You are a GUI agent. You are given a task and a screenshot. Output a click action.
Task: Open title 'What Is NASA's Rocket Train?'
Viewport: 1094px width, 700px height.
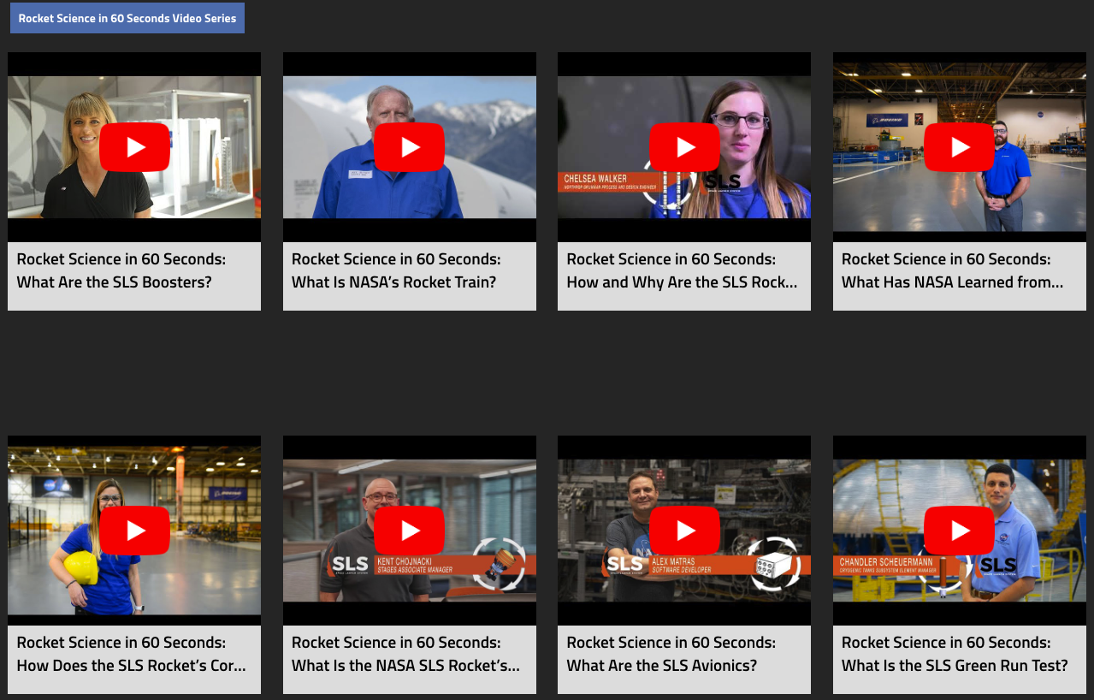tap(396, 271)
